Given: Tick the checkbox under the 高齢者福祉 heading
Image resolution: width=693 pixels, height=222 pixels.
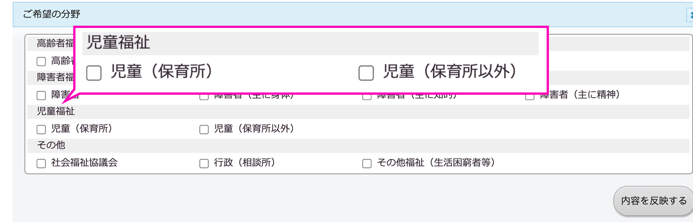Looking at the screenshot, I should tap(41, 61).
